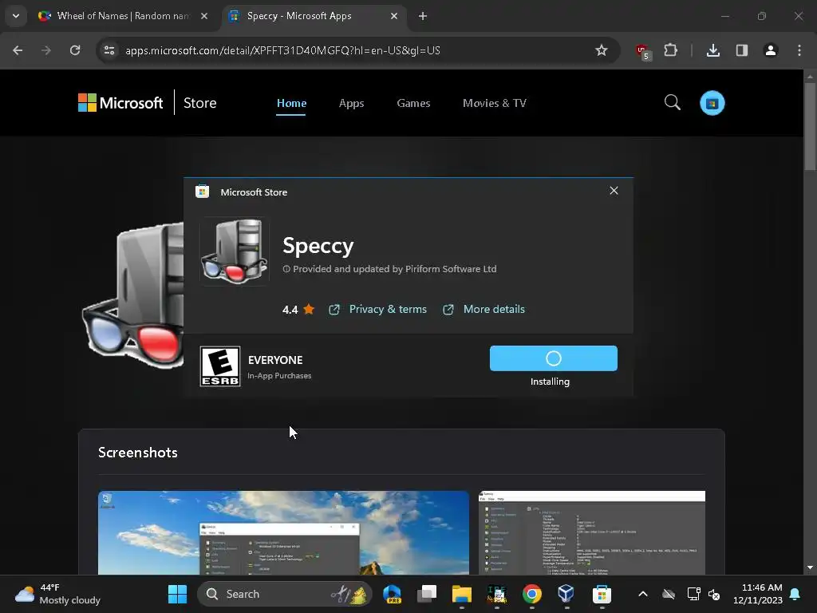Open VirtualBox cube icon on taskbar
Image resolution: width=817 pixels, height=613 pixels.
point(566,594)
